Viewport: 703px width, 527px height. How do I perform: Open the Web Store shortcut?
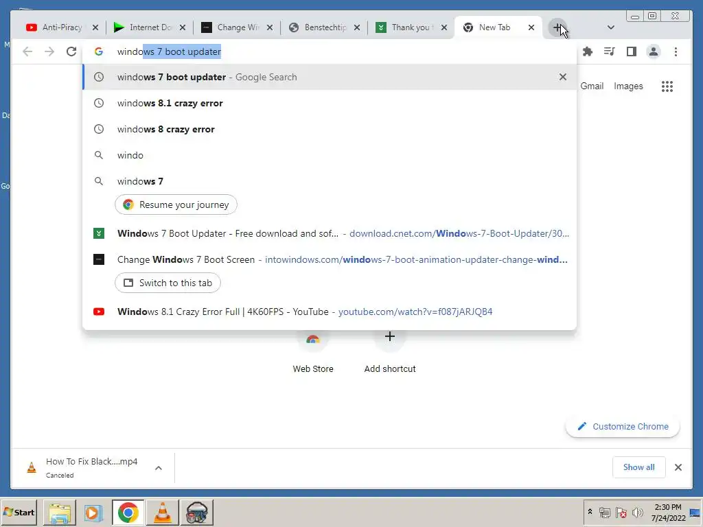[x=313, y=352]
